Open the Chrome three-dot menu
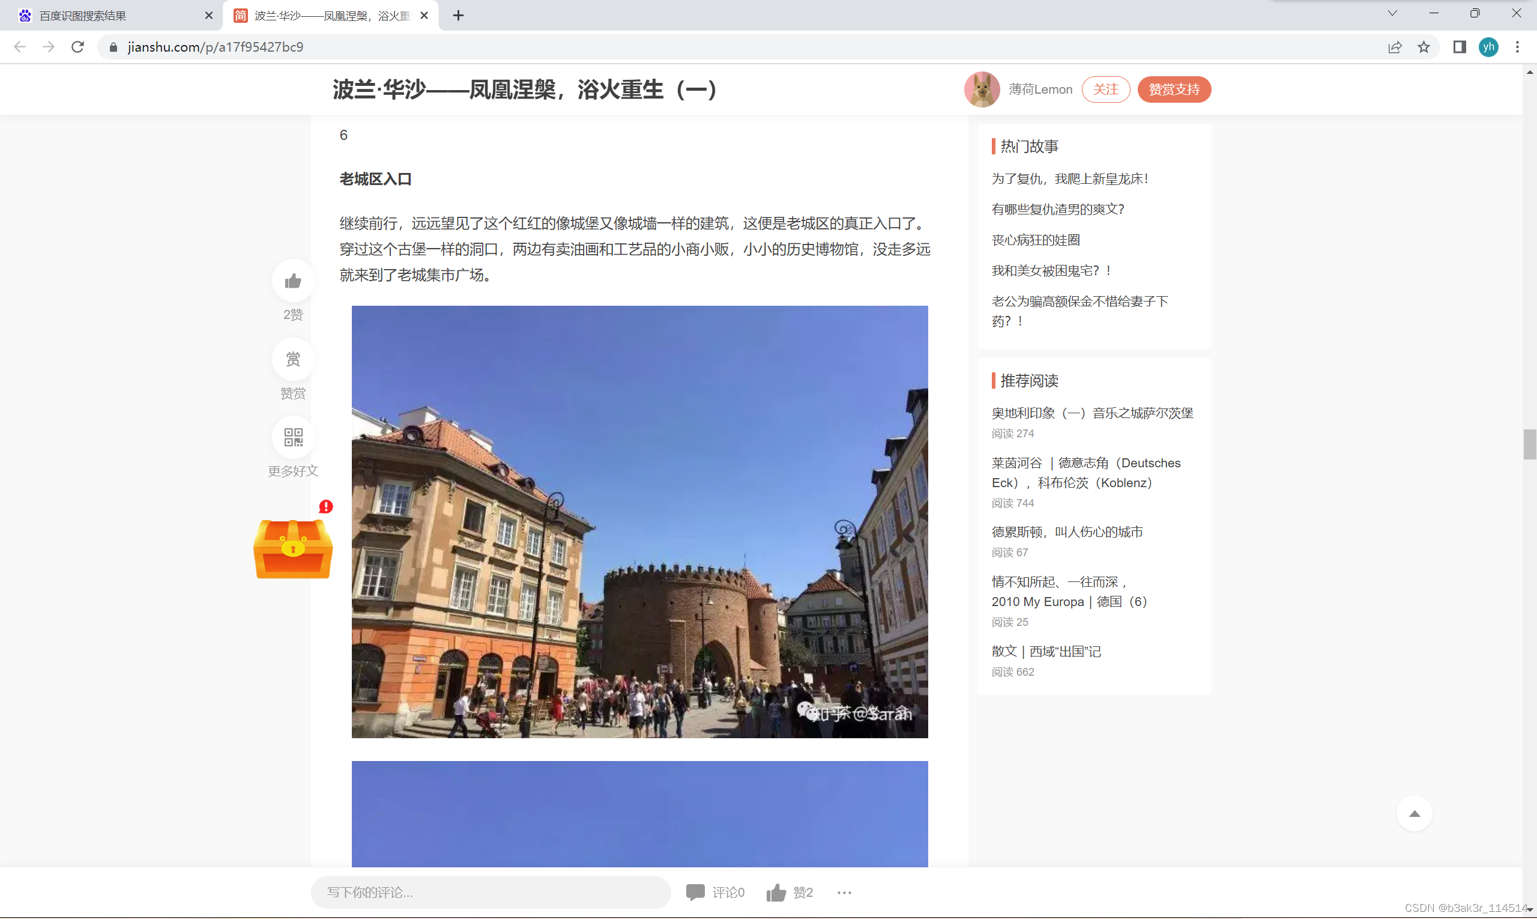 (x=1517, y=47)
